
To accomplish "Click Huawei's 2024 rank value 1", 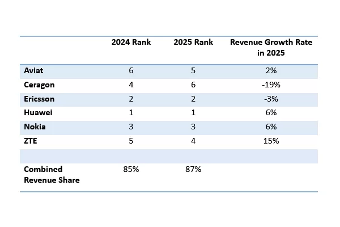I will coord(131,112).
